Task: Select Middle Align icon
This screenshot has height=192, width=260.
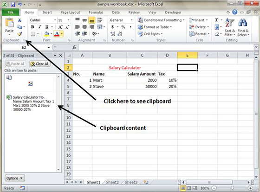Action: 84,20
